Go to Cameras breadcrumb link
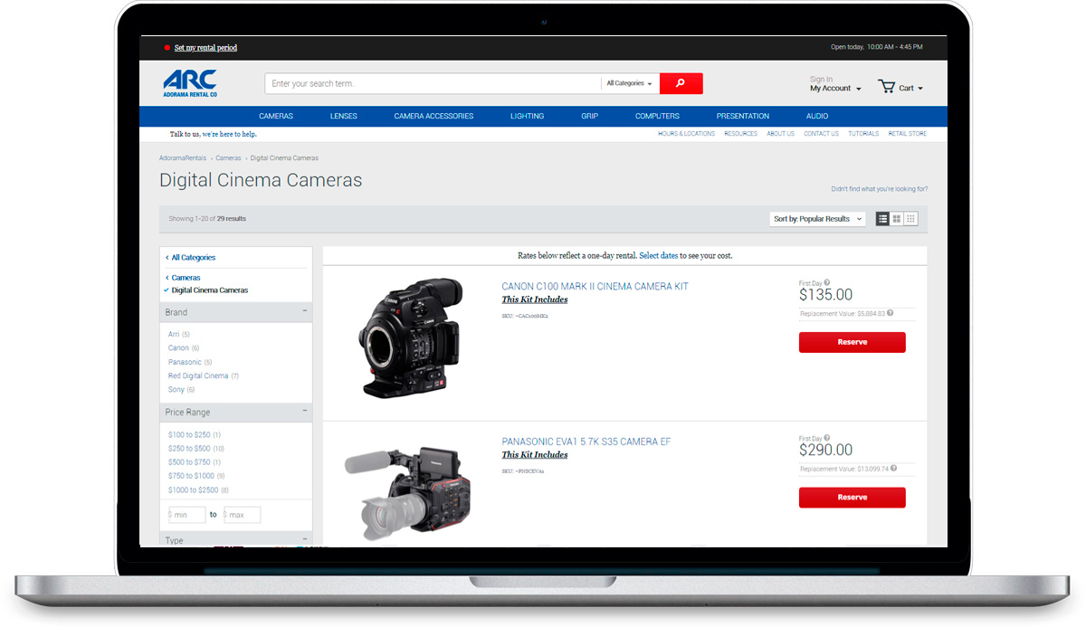 [x=228, y=158]
